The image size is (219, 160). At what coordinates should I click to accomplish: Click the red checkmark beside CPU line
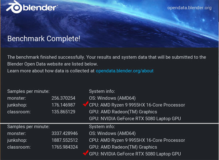(x=86, y=104)
